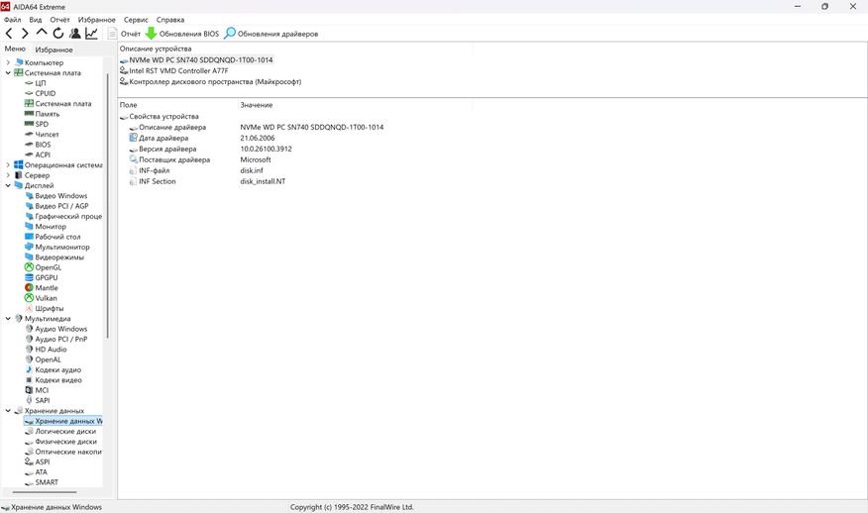Expand the Операционная система tree node
This screenshot has height=513, width=868.
[8, 165]
